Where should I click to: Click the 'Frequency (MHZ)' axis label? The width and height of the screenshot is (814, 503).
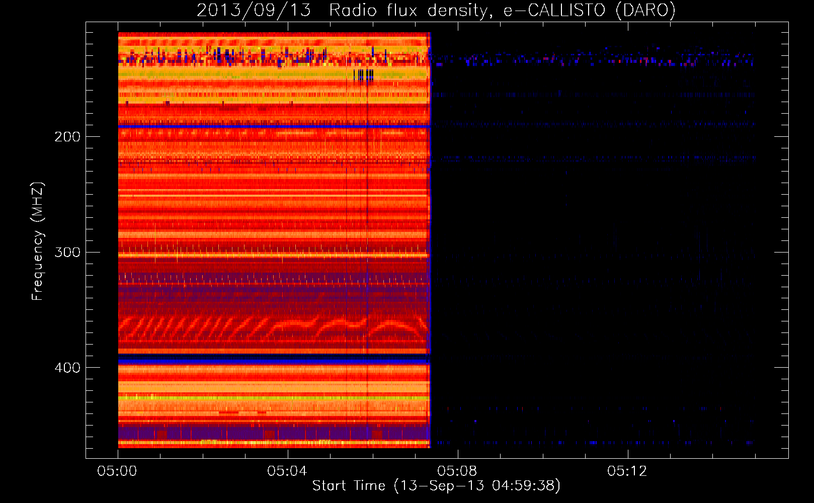click(38, 241)
